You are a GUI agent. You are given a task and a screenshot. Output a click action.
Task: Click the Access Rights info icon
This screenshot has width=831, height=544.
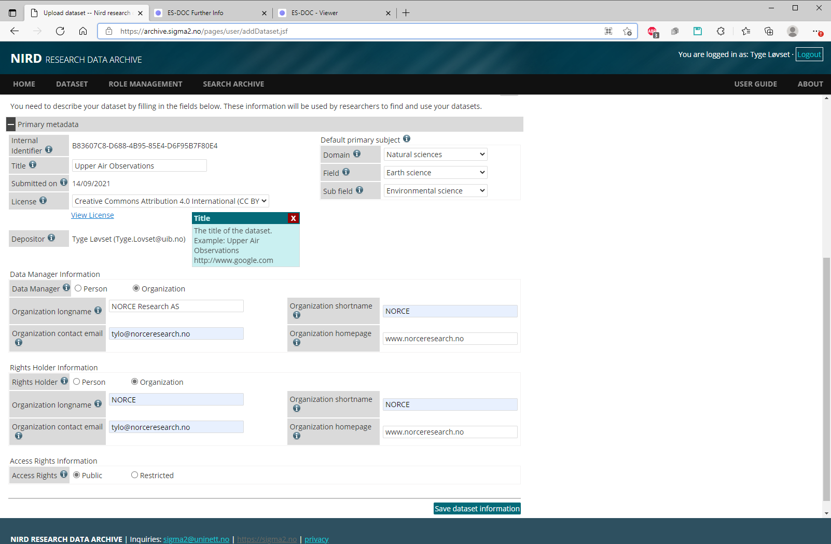click(64, 475)
